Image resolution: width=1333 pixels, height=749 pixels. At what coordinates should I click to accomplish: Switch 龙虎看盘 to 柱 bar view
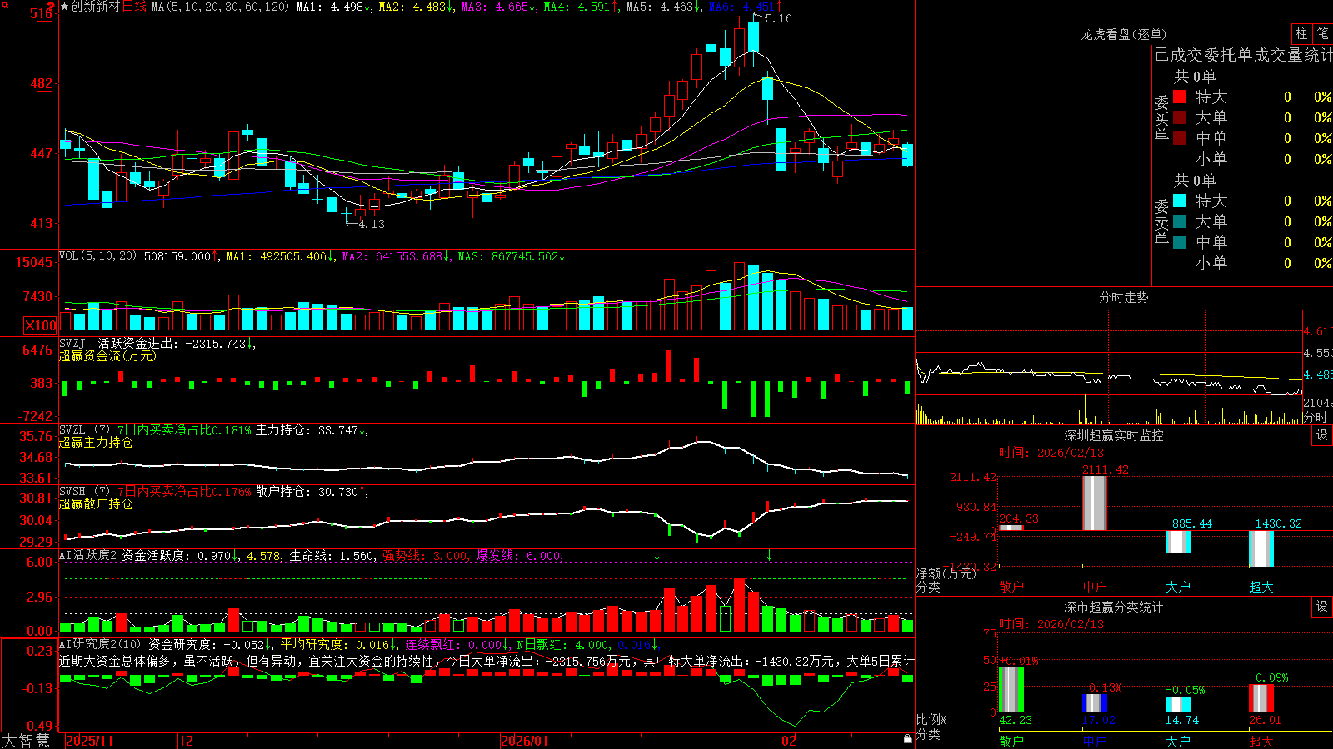pos(1301,34)
